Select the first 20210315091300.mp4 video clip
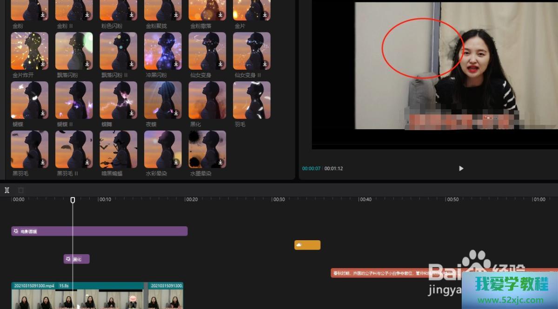 click(x=79, y=296)
